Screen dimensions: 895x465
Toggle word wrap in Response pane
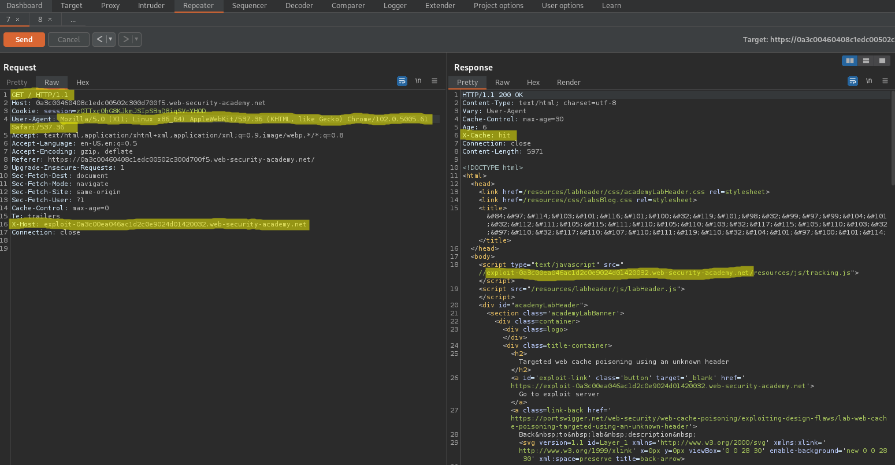coord(853,81)
